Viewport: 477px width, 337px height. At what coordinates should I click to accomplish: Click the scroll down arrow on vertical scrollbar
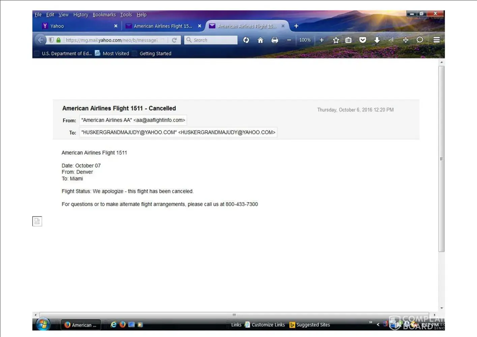442,308
